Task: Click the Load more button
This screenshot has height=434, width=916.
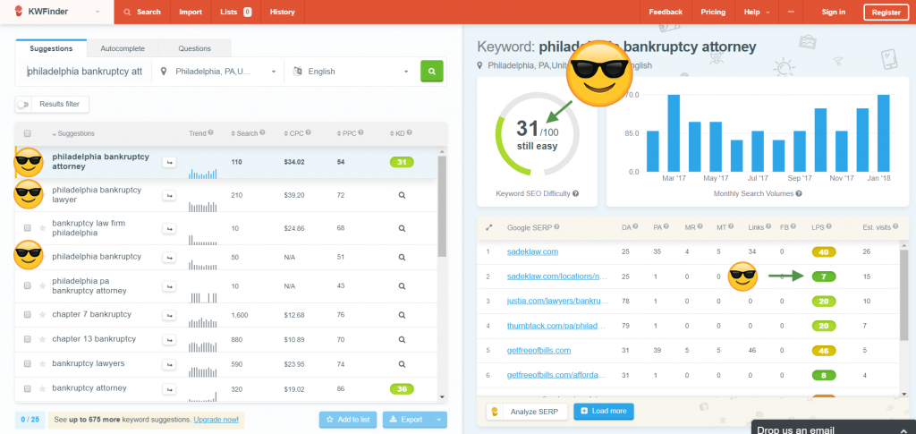Action: (x=603, y=412)
